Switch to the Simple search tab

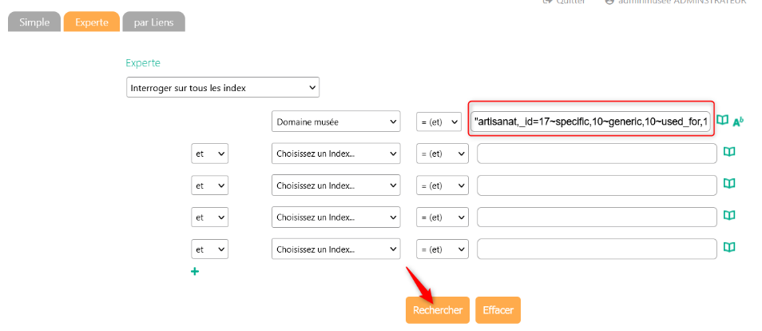34,22
